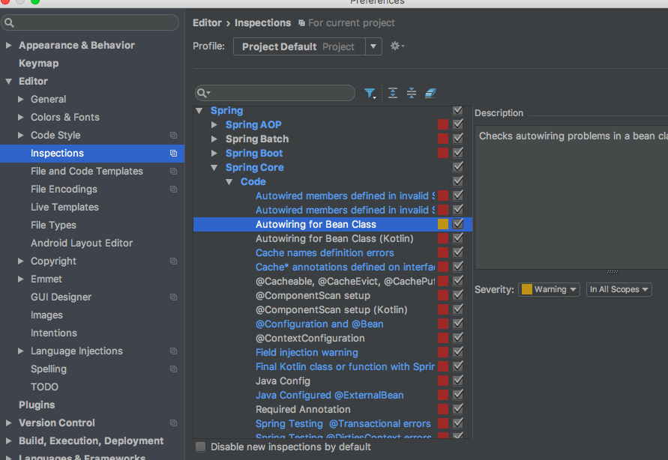Select File and Code Templates in sidebar
The image size is (668, 460).
[x=87, y=171]
